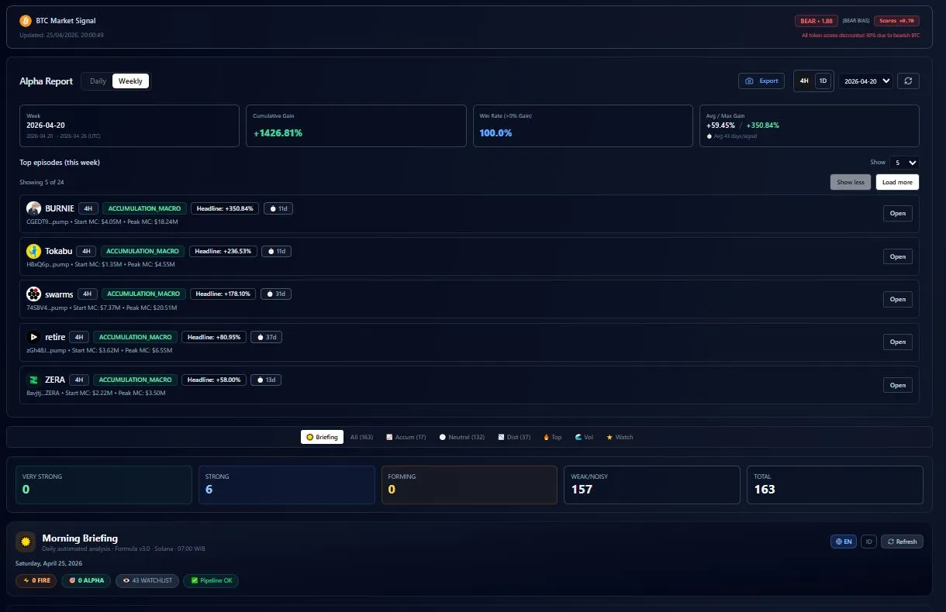Select the Accum (17) filter tab
Viewport: 946px width, 612px height.
click(406, 437)
